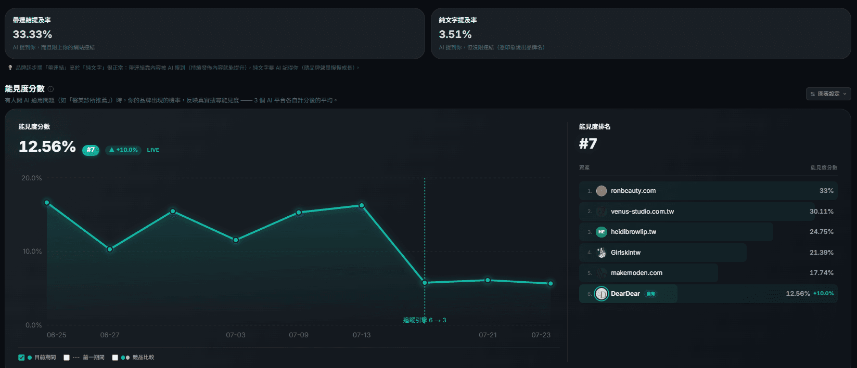The height and width of the screenshot is (368, 857).
Task: Click the 0.0% y-axis label
Action: (x=34, y=325)
